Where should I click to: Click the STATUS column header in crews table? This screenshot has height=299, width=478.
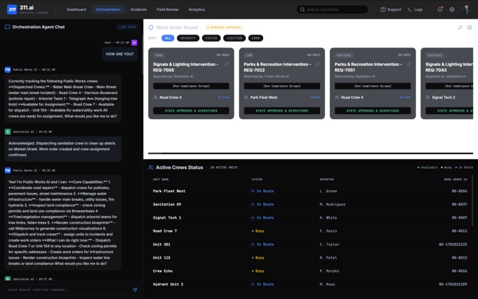tap(257, 179)
